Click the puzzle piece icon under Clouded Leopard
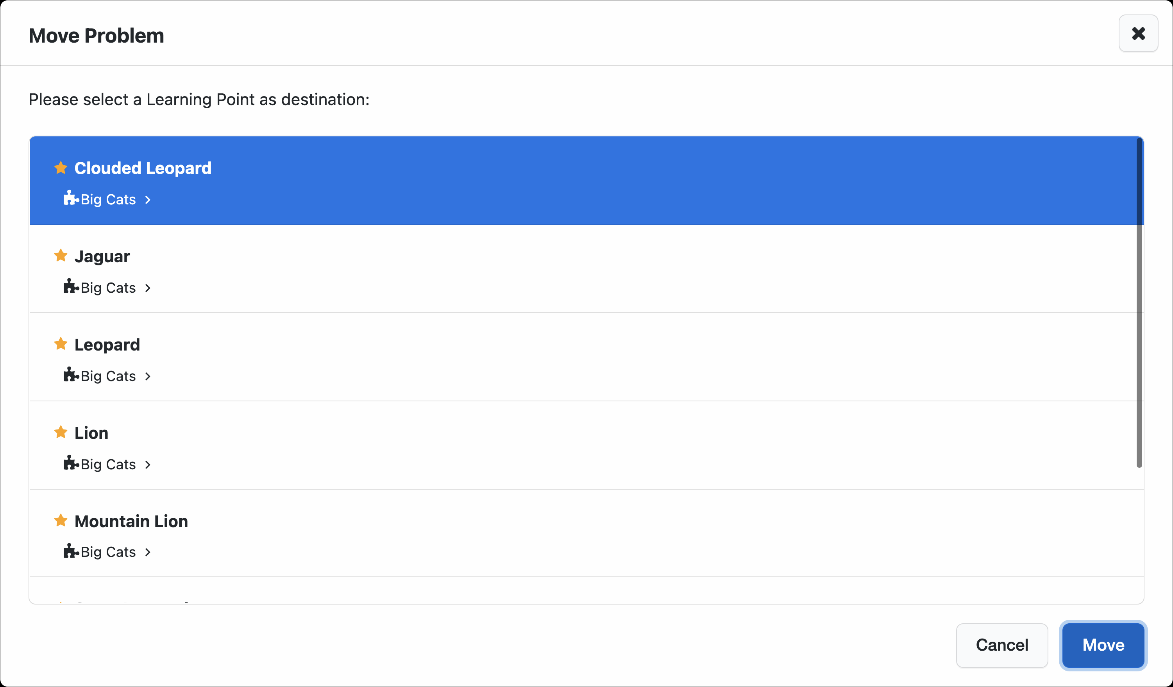The width and height of the screenshot is (1173, 687). pyautogui.click(x=70, y=198)
